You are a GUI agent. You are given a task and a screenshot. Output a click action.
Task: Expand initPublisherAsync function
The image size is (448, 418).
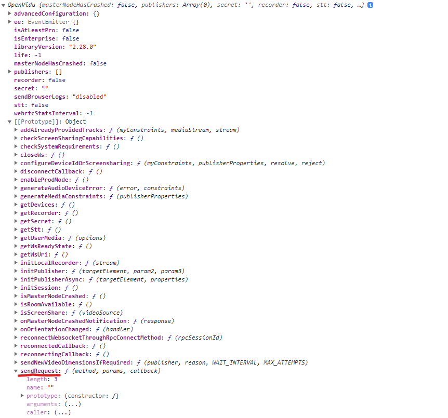[16, 279]
